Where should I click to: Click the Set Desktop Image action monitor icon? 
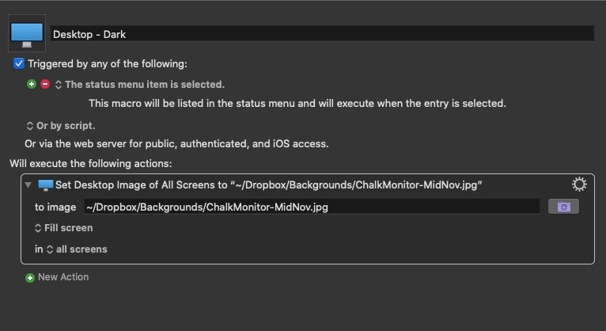click(46, 185)
